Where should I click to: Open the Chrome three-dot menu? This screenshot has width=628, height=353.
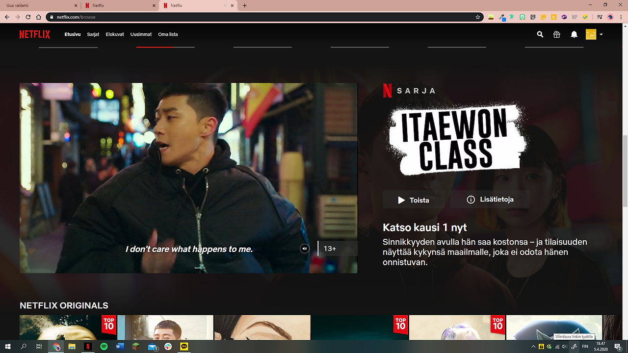click(621, 17)
